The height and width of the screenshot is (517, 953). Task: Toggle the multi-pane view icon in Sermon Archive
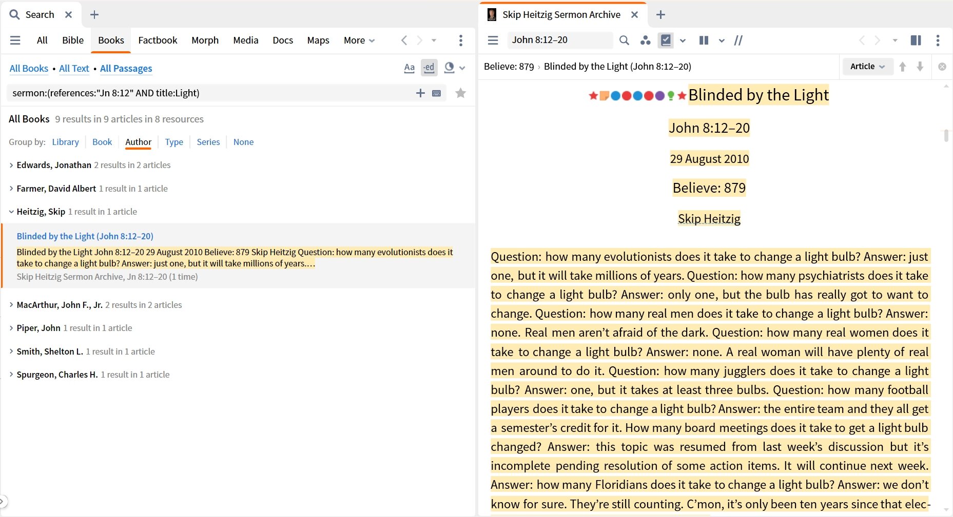click(916, 40)
